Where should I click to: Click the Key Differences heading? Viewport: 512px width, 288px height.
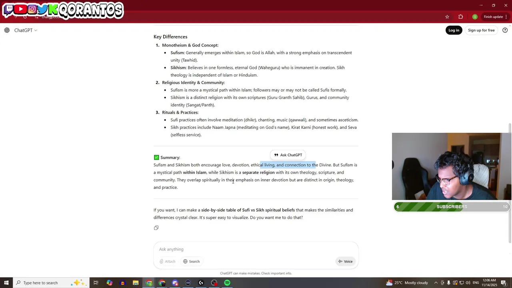(170, 37)
